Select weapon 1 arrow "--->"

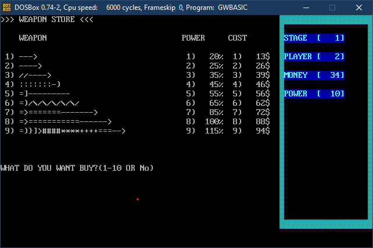[28, 56]
